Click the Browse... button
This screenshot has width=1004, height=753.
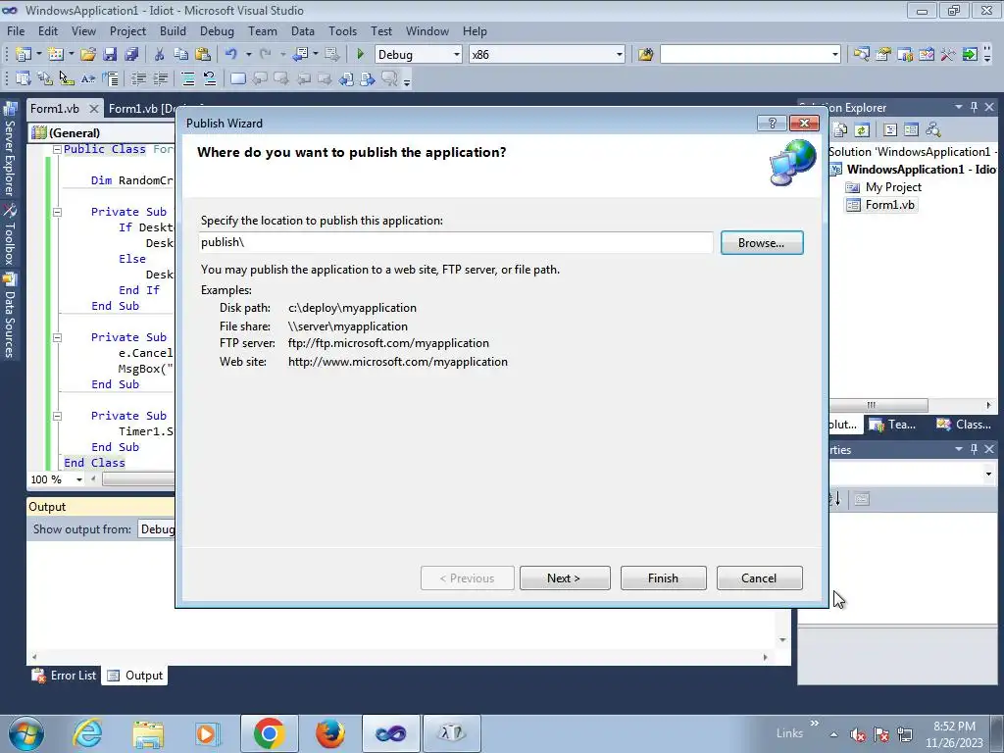click(x=761, y=243)
